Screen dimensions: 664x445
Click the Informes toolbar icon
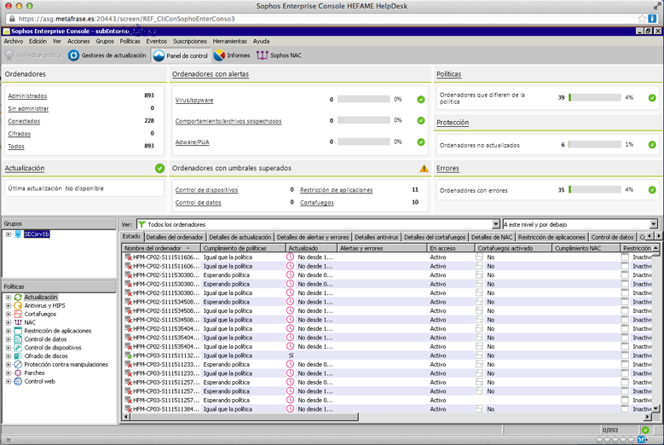[x=220, y=55]
